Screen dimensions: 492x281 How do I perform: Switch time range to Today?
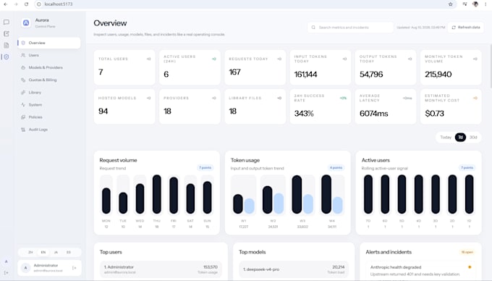point(446,137)
